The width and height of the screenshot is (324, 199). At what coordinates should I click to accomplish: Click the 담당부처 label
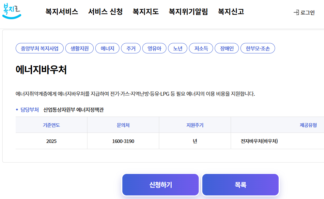tap(30, 109)
